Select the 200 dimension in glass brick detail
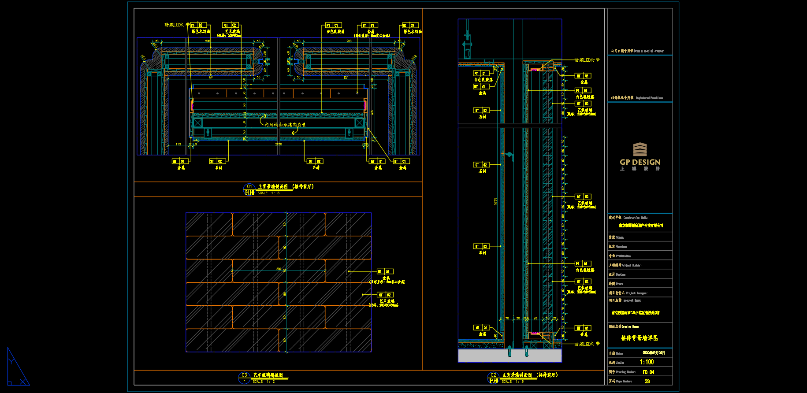The width and height of the screenshot is (807, 393). 279,269
